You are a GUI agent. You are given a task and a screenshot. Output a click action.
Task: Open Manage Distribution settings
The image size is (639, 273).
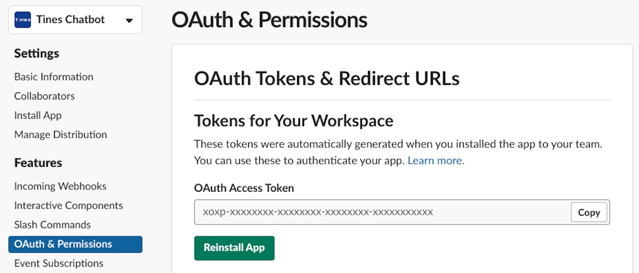click(x=61, y=135)
